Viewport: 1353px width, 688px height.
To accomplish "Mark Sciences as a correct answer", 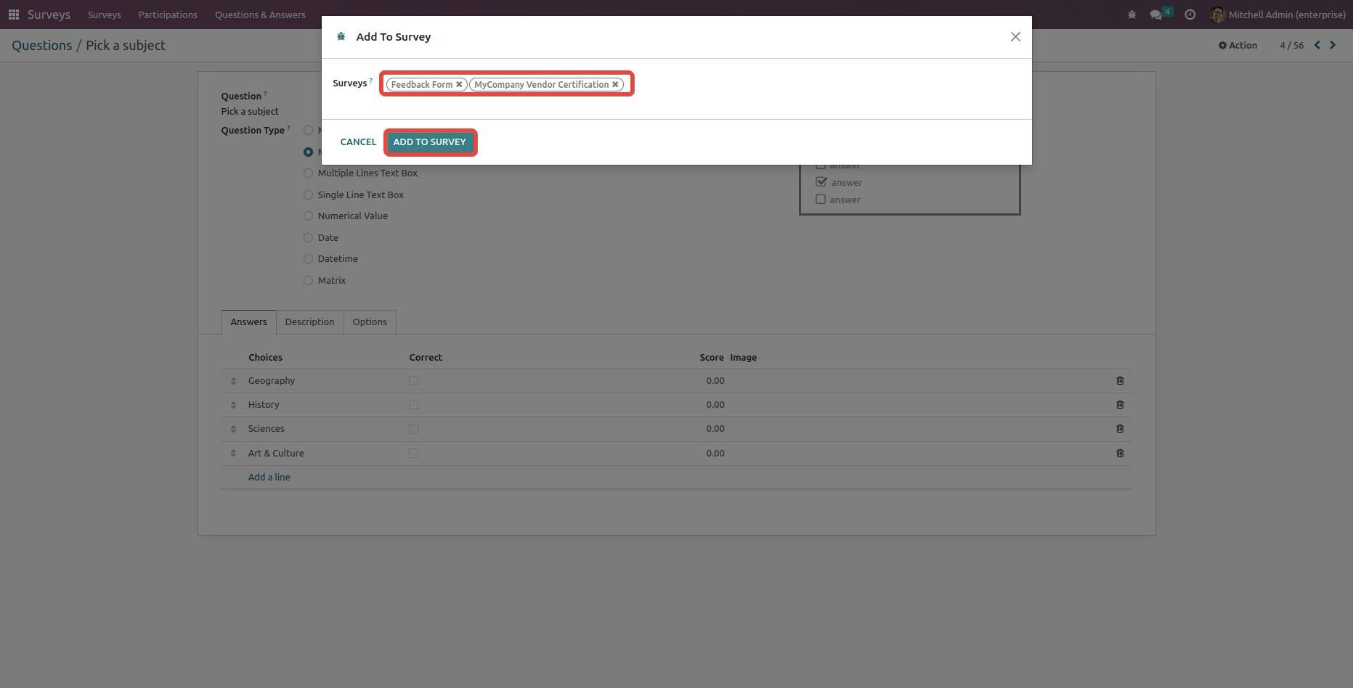I will point(413,429).
